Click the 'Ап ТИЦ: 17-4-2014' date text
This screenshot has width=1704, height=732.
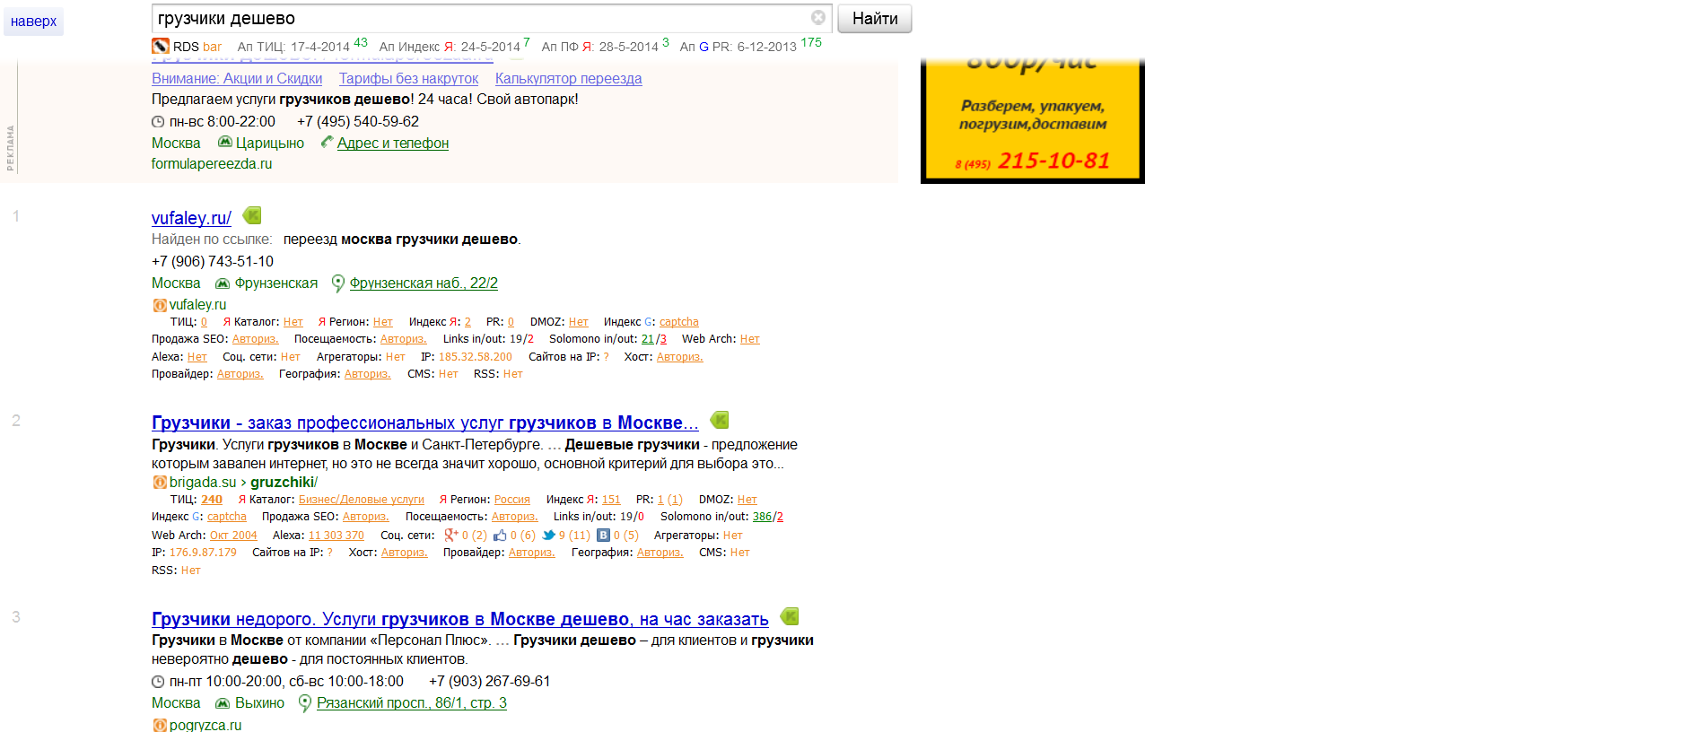tap(293, 47)
